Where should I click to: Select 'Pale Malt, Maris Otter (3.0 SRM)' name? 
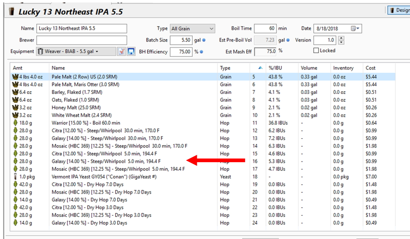[85, 85]
